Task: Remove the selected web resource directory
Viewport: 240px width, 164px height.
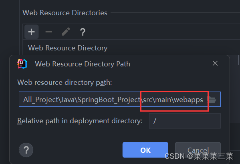Action: click(x=48, y=32)
